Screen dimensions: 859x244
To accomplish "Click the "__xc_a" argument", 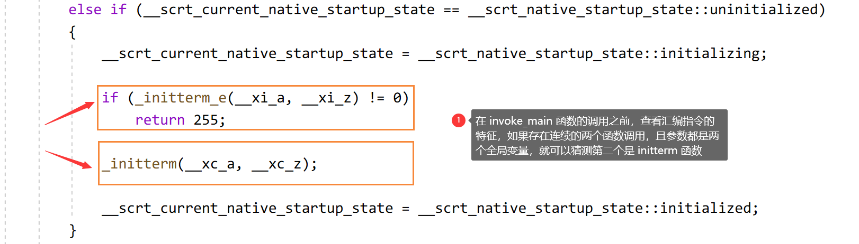I will tap(210, 164).
